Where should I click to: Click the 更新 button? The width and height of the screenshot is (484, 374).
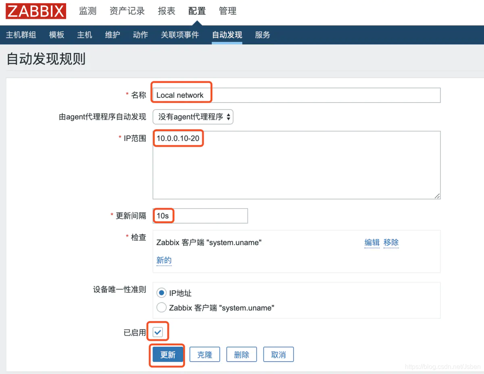pyautogui.click(x=168, y=355)
